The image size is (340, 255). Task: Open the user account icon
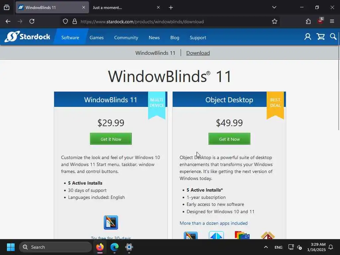307,37
